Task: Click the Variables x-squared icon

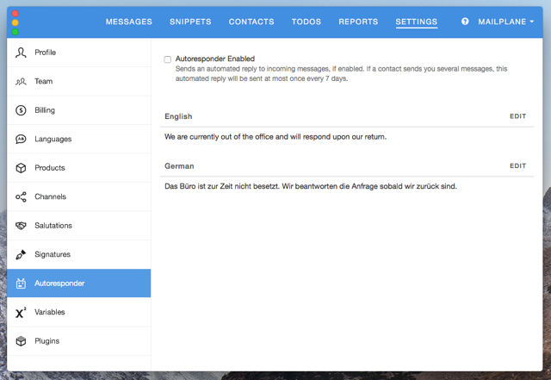Action: click(x=21, y=313)
